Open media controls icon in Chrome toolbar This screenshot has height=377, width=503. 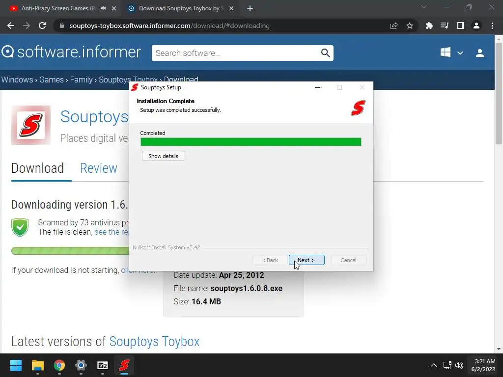(445, 26)
